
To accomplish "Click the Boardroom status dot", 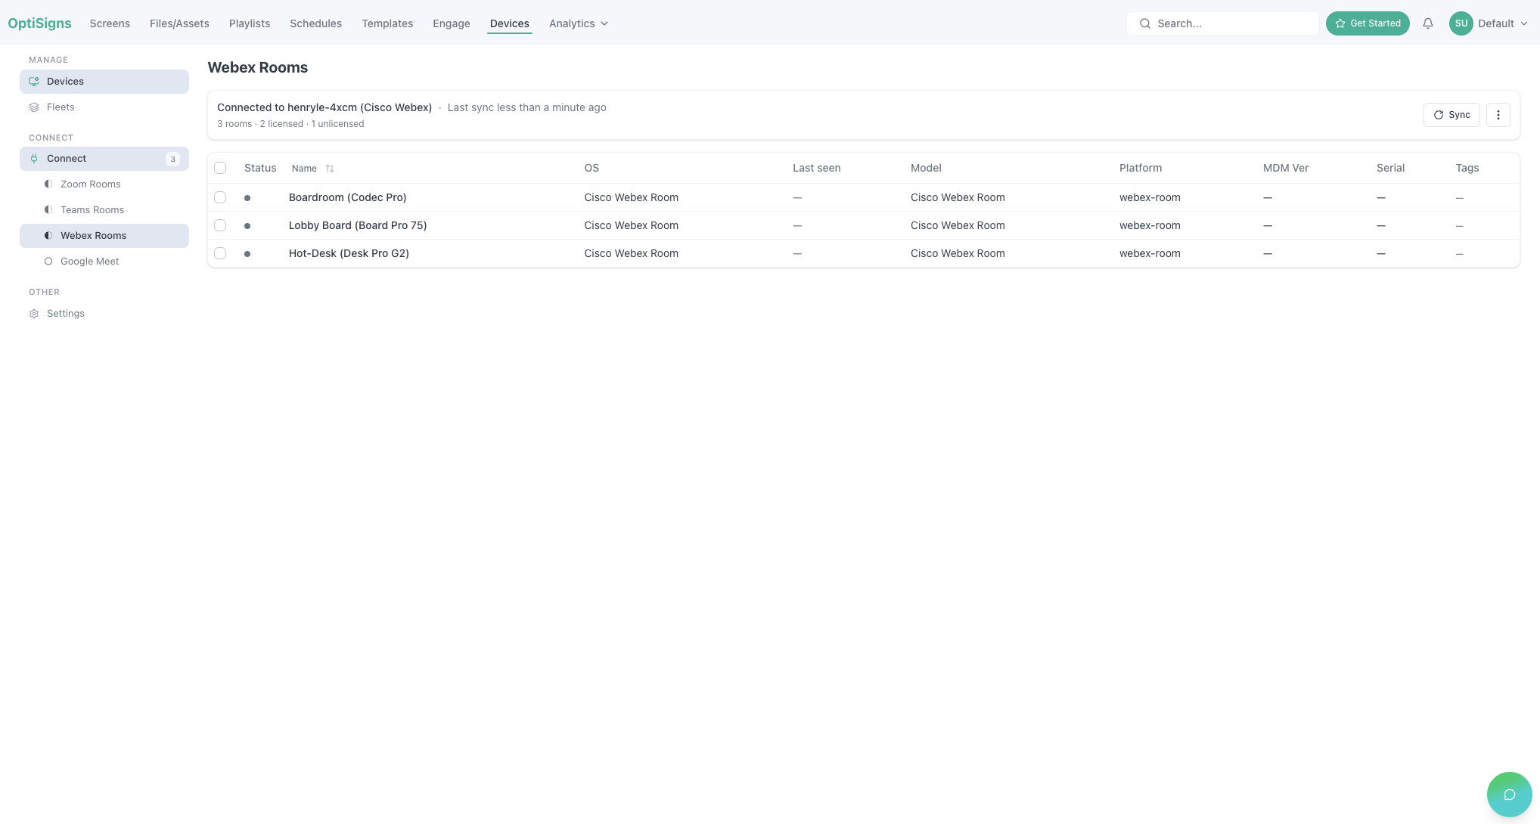I will coord(247,198).
